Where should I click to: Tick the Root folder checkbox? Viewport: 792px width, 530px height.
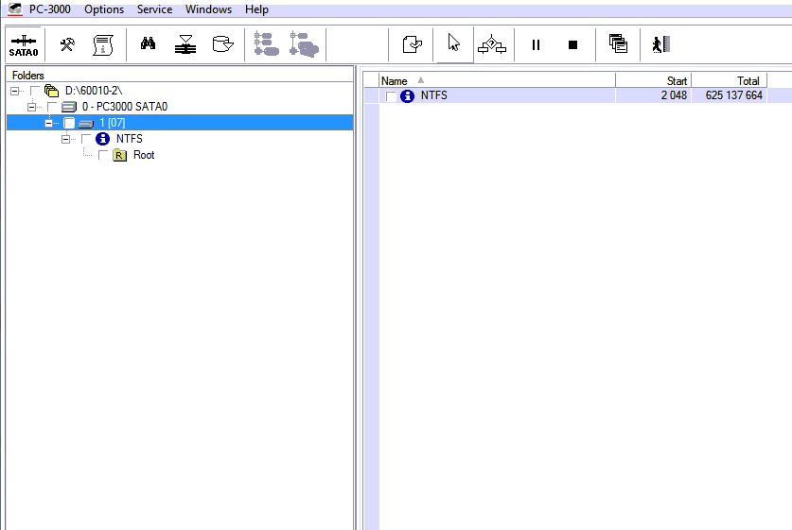[x=103, y=155]
